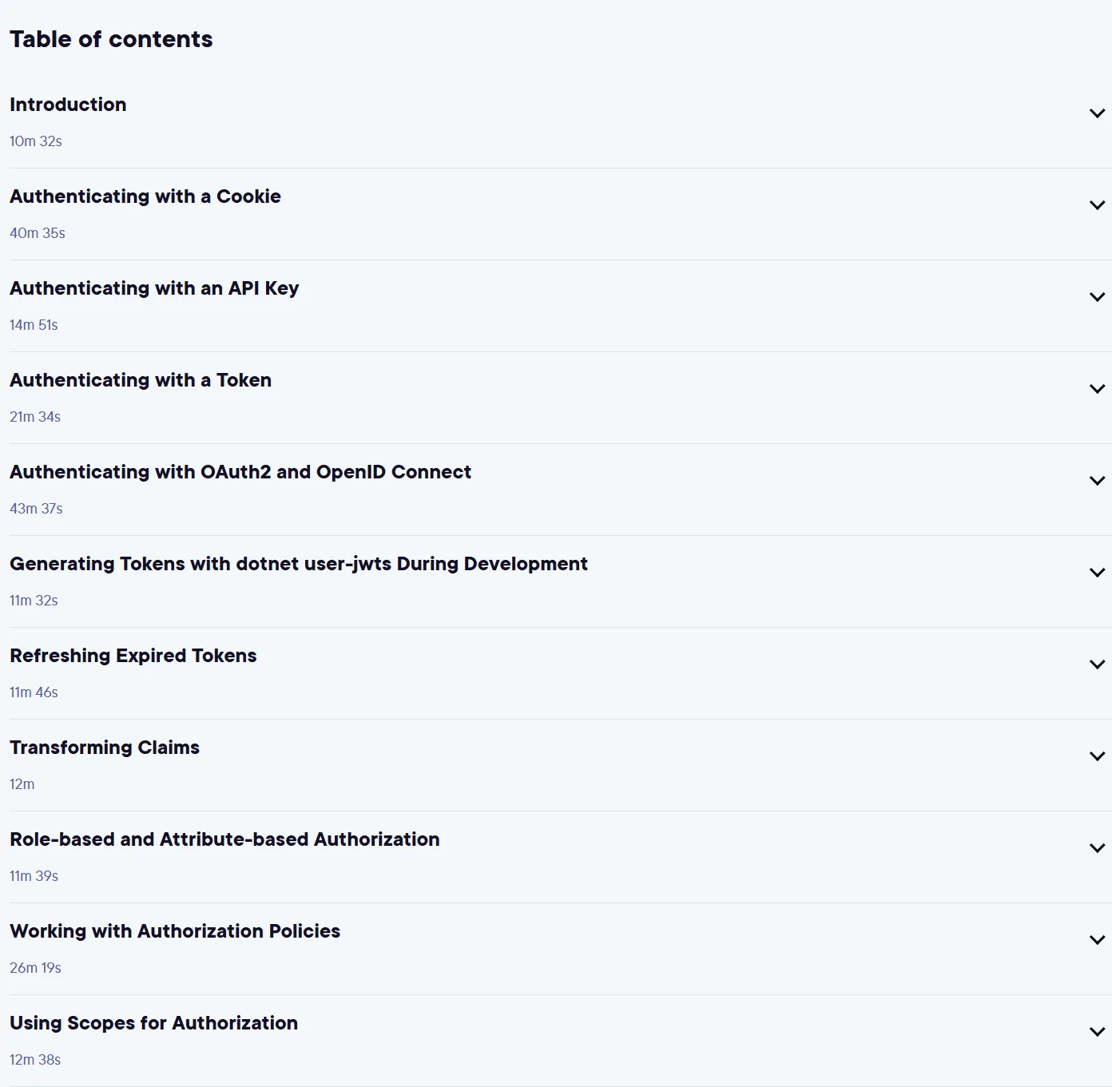Expand Transforming Claims chevron

click(1097, 756)
